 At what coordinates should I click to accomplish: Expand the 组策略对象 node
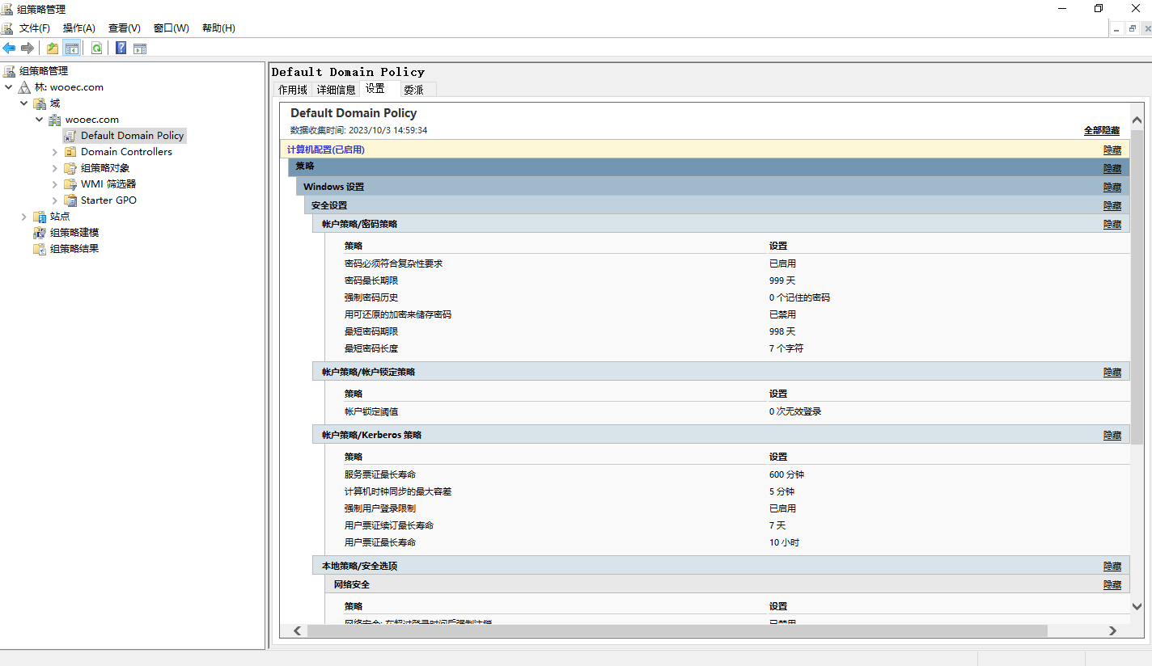[x=55, y=167]
